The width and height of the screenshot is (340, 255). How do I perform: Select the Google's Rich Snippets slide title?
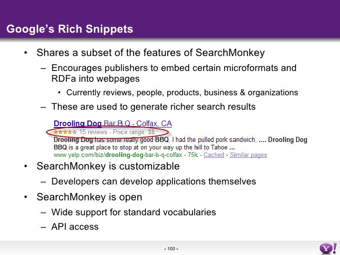point(70,29)
